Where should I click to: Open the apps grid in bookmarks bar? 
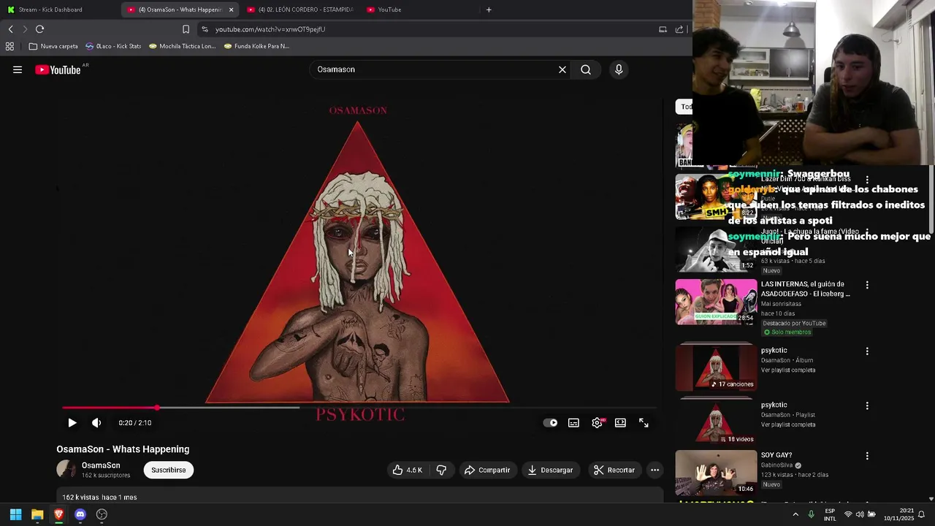click(x=9, y=46)
